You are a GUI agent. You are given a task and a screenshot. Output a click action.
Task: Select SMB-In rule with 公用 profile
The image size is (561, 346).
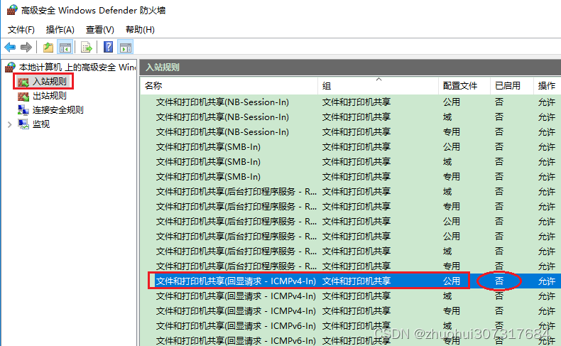tap(351, 147)
